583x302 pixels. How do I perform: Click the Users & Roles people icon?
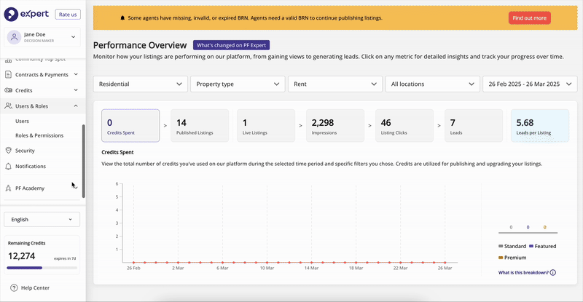[x=8, y=106]
